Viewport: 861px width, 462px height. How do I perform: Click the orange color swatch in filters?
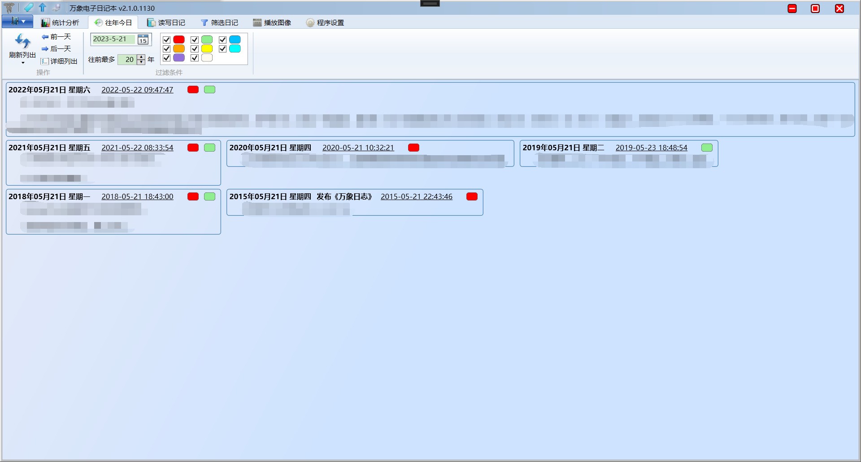click(x=179, y=49)
